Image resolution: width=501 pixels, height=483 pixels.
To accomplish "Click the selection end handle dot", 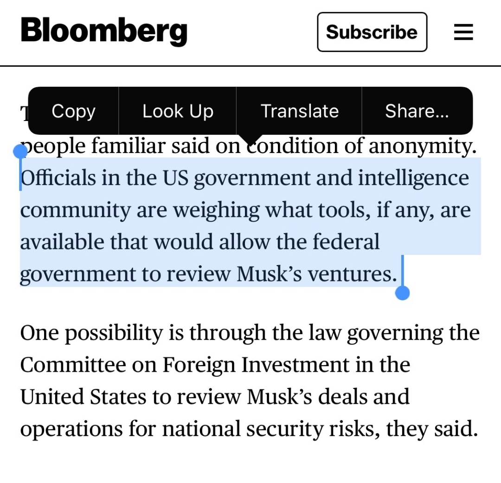I will click(402, 293).
